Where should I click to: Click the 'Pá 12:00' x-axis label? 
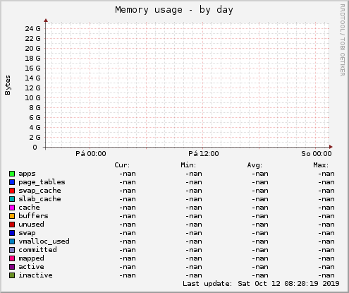tap(204, 154)
